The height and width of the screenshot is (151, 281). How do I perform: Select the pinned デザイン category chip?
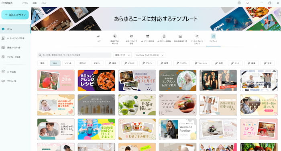[x=147, y=63]
